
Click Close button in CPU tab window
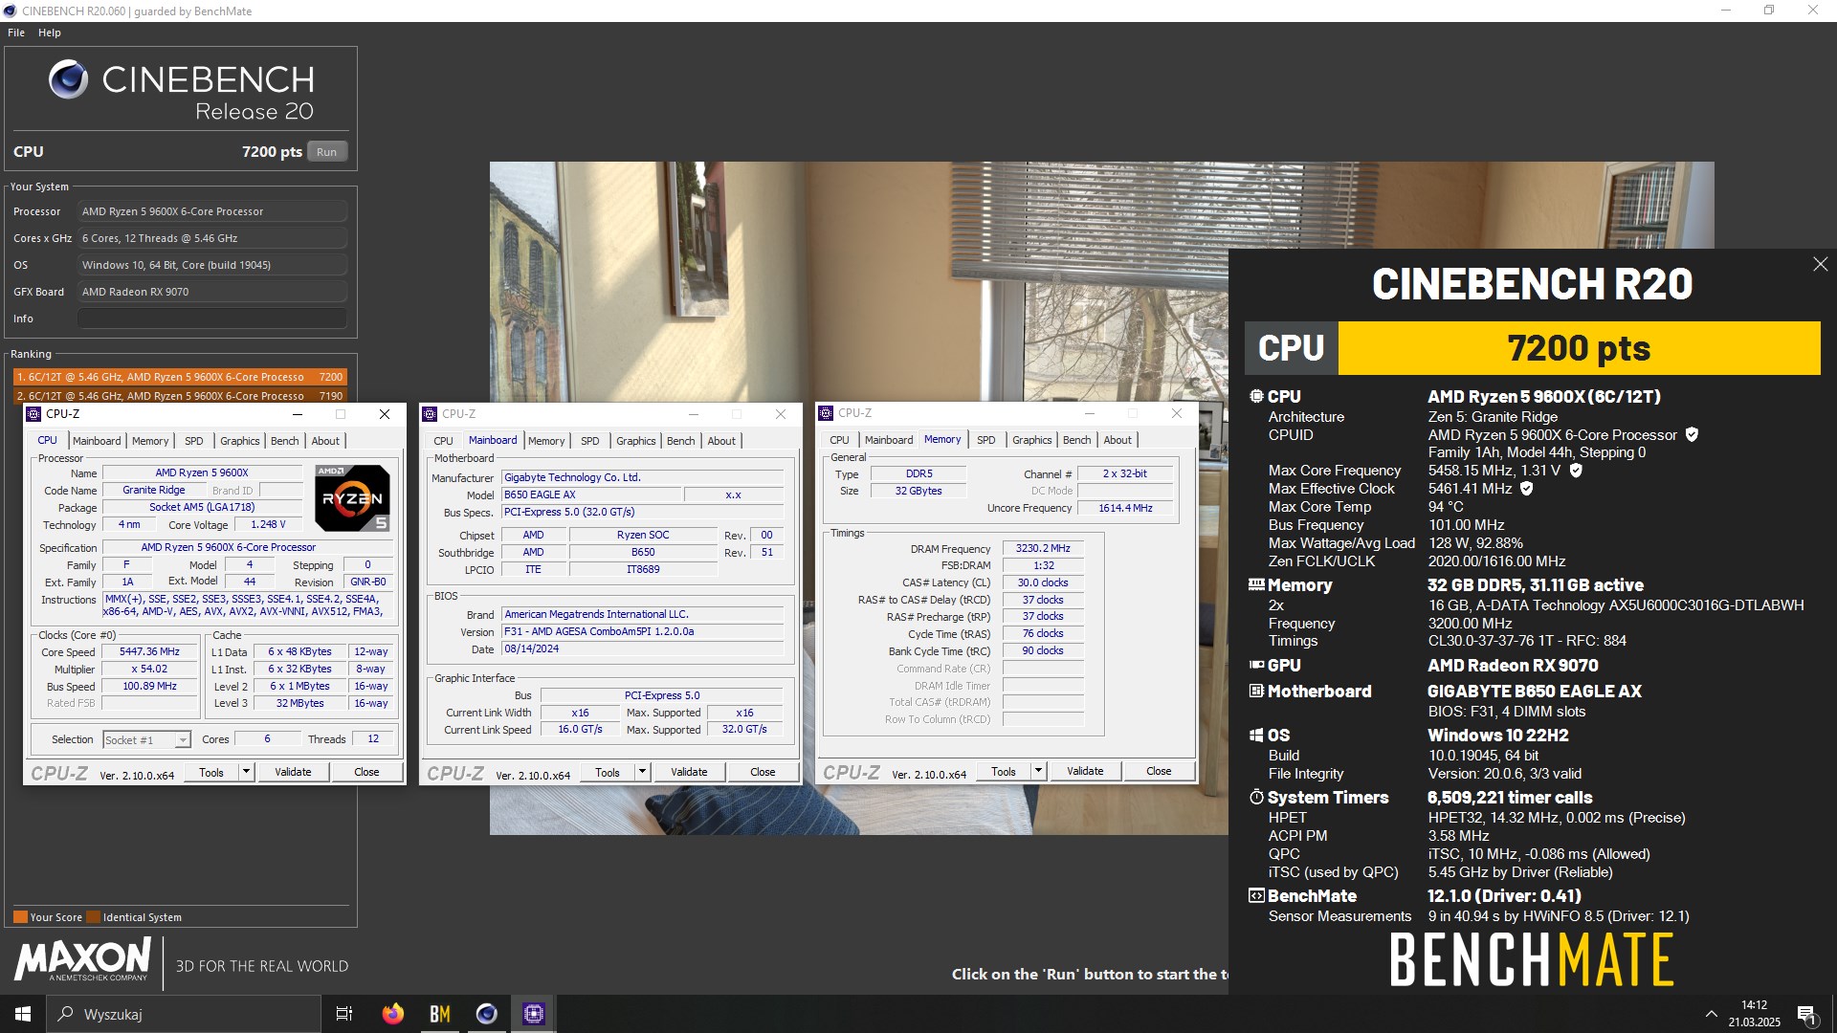click(x=366, y=772)
